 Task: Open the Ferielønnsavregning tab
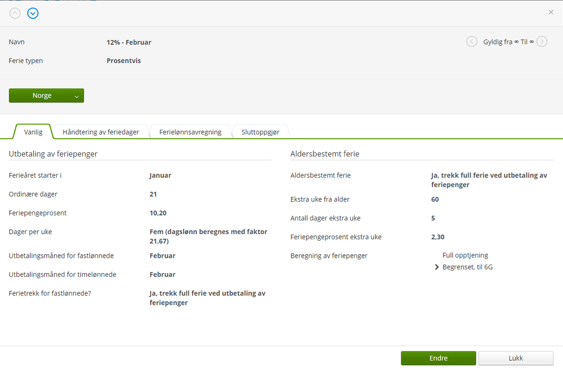pyautogui.click(x=190, y=132)
